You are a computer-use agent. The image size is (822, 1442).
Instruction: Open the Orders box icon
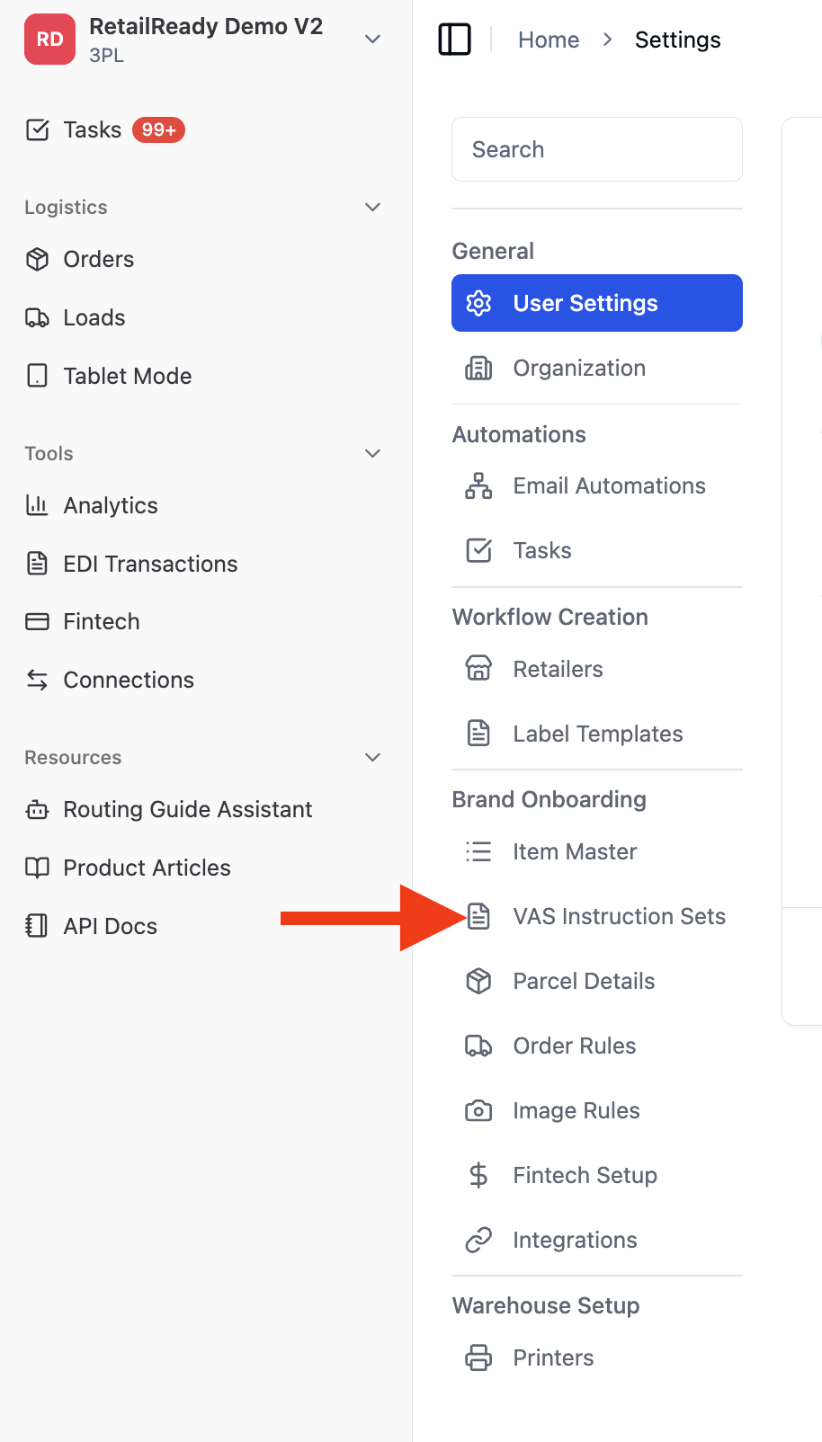pos(37,260)
